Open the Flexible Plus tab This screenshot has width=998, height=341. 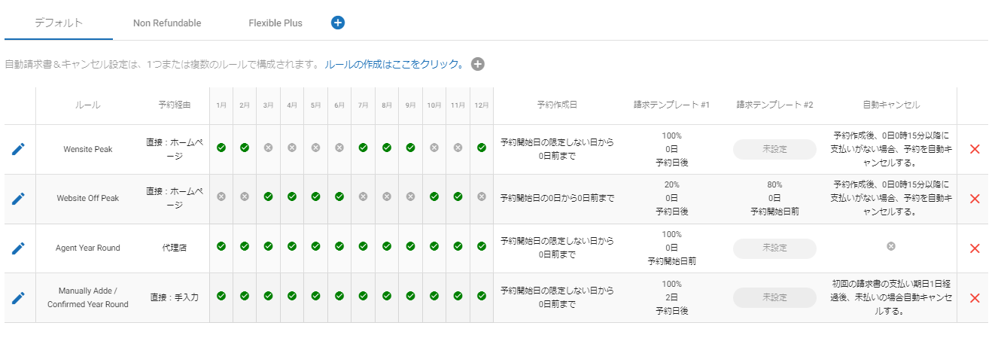pyautogui.click(x=275, y=23)
